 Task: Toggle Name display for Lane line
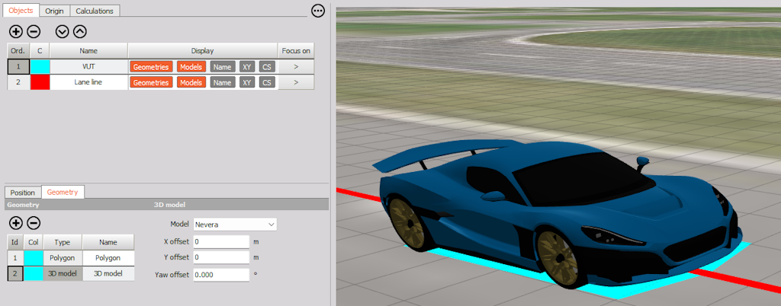click(223, 82)
